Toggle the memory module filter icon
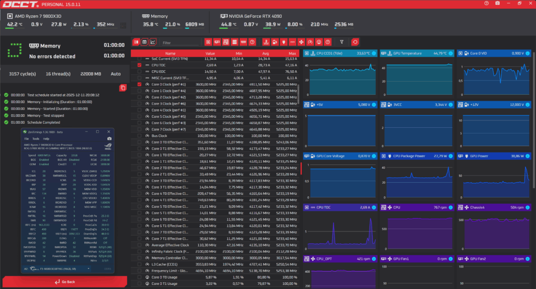Image resolution: width=536 pixels, height=289 pixels. [243, 42]
